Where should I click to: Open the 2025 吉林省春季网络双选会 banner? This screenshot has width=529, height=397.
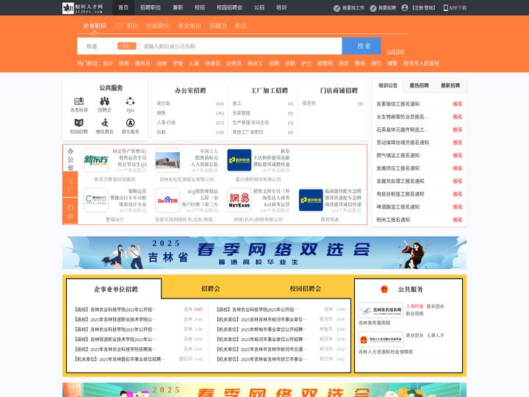coord(264,252)
